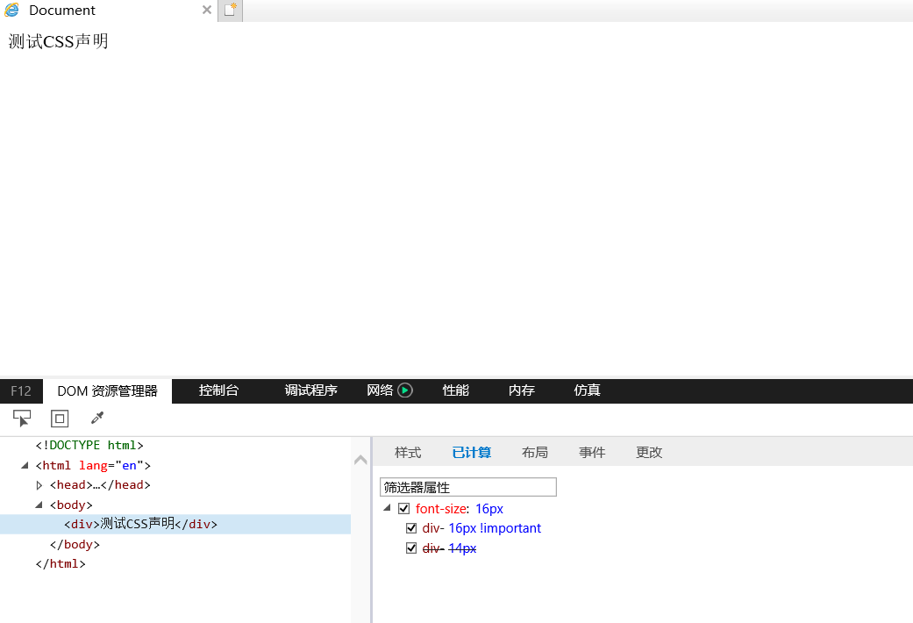The image size is (913, 623).
Task: Click the green play icon beside 网络
Action: point(405,390)
